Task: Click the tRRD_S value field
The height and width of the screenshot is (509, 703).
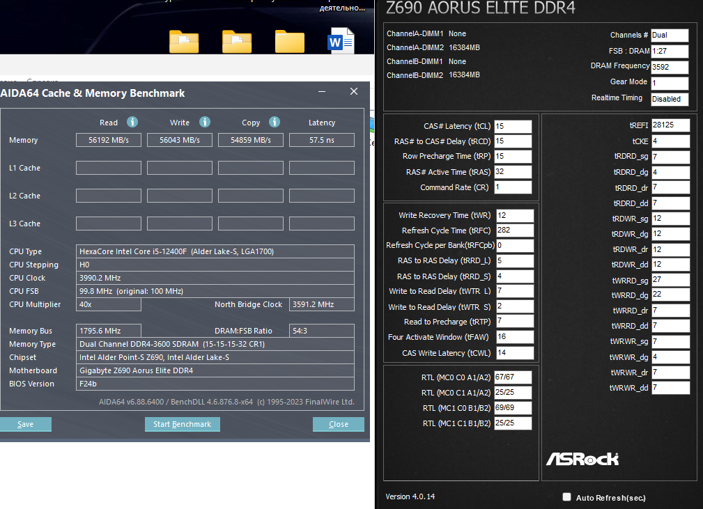Action: pyautogui.click(x=515, y=276)
